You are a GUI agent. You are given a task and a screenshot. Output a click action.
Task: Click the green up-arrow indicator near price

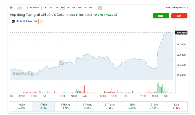point(77,15)
